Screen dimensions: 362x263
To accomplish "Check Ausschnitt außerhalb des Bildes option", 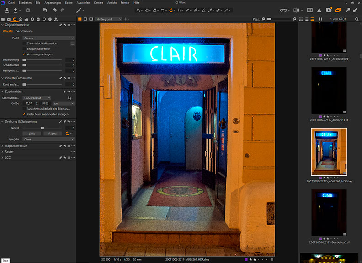I will [x=24, y=109].
